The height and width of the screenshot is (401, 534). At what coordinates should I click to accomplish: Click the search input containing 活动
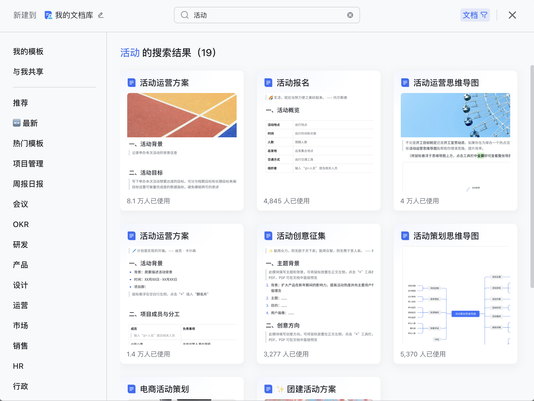(267, 15)
